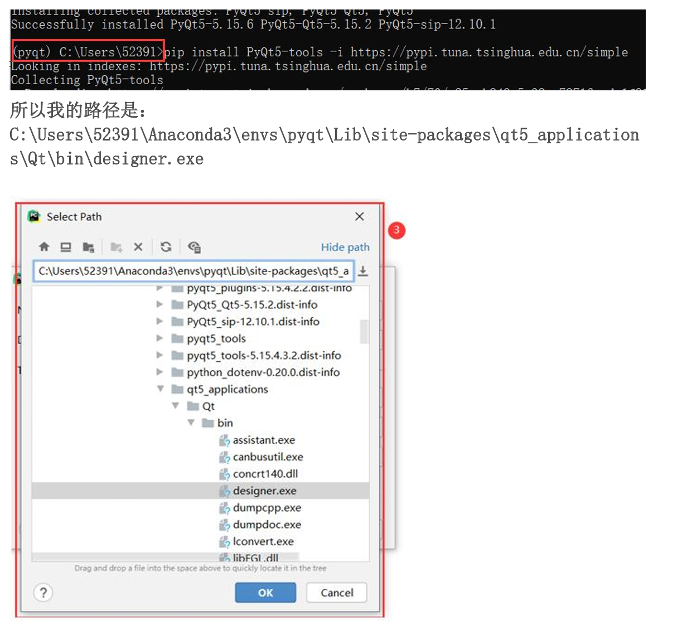Select the bin folder row
The width and height of the screenshot is (687, 630).
(200, 423)
